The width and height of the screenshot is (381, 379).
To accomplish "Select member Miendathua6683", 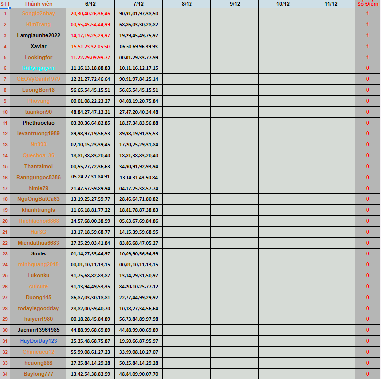I will [x=38, y=243].
